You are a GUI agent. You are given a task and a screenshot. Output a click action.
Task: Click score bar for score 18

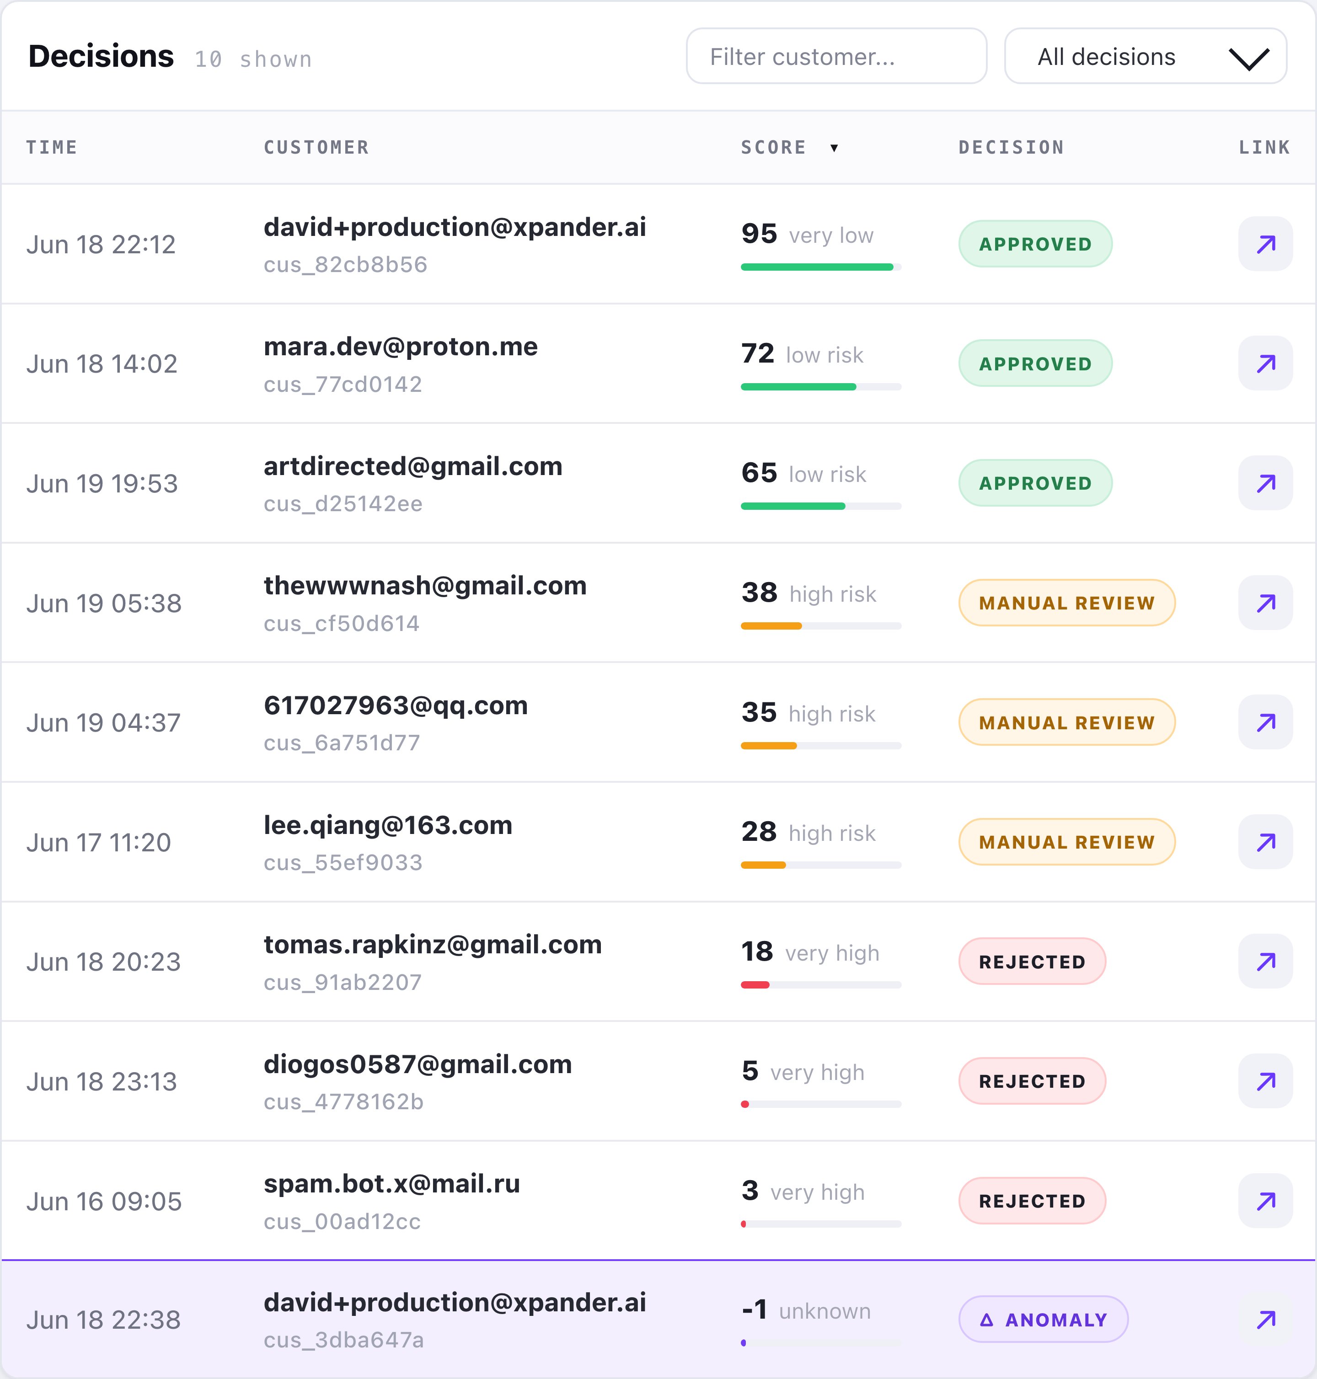click(821, 984)
